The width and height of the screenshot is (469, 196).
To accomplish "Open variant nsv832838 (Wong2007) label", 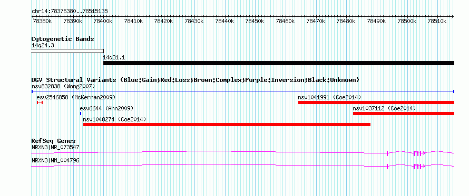I will coord(63,86).
